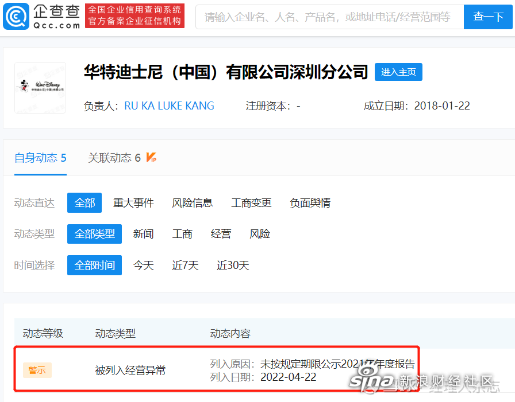Click the 动态等级 column header
This screenshot has width=515, height=402.
(43, 334)
